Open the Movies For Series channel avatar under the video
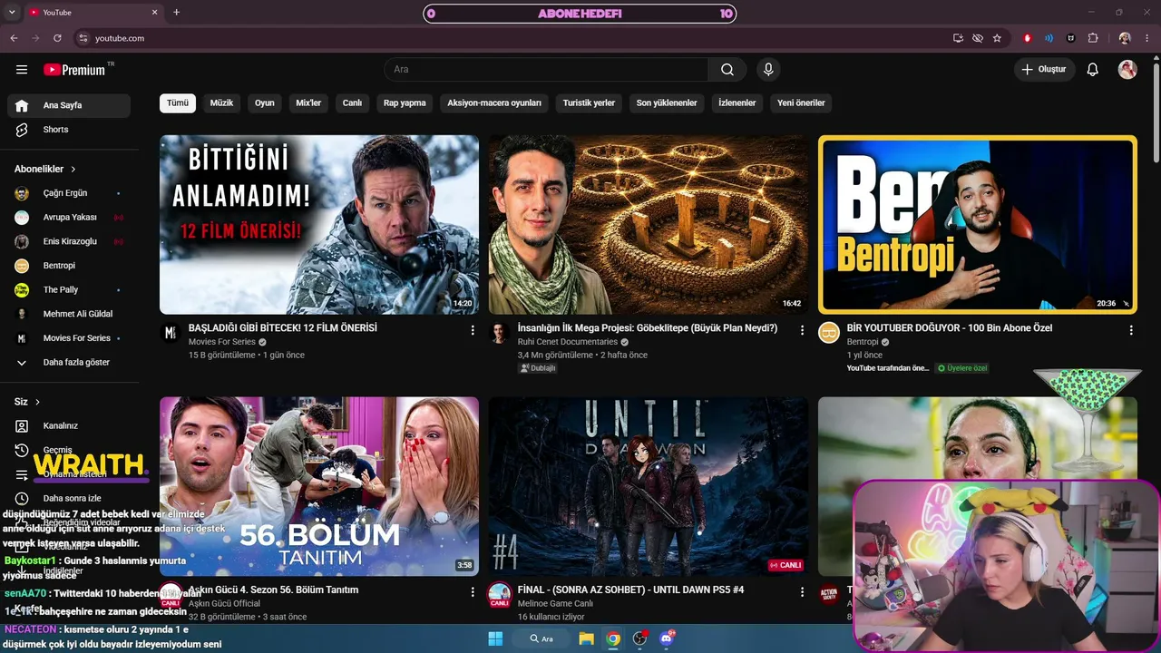Viewport: 1161px width, 653px height. [170, 333]
